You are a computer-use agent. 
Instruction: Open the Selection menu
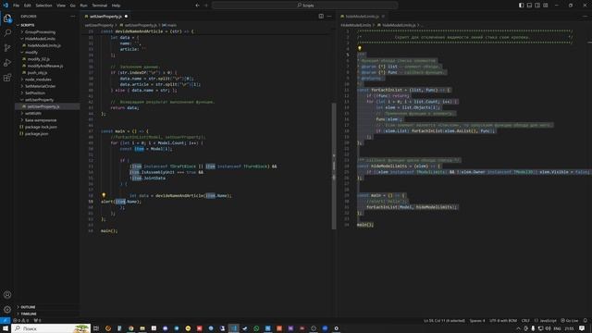coord(43,6)
